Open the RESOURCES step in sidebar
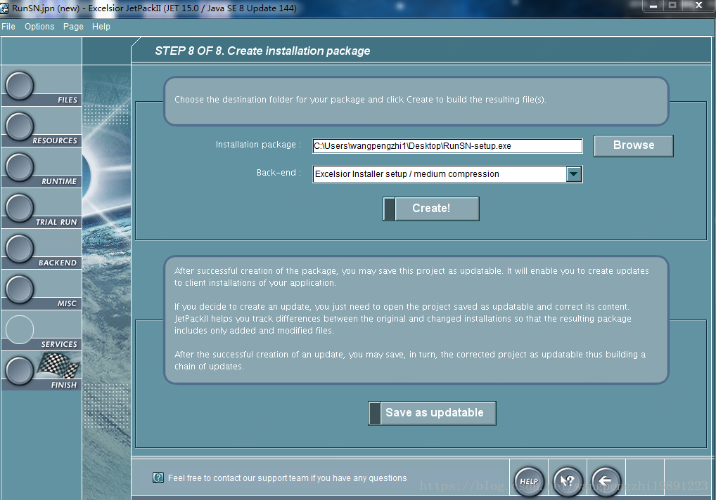Viewport: 716px width, 500px height. 20,126
